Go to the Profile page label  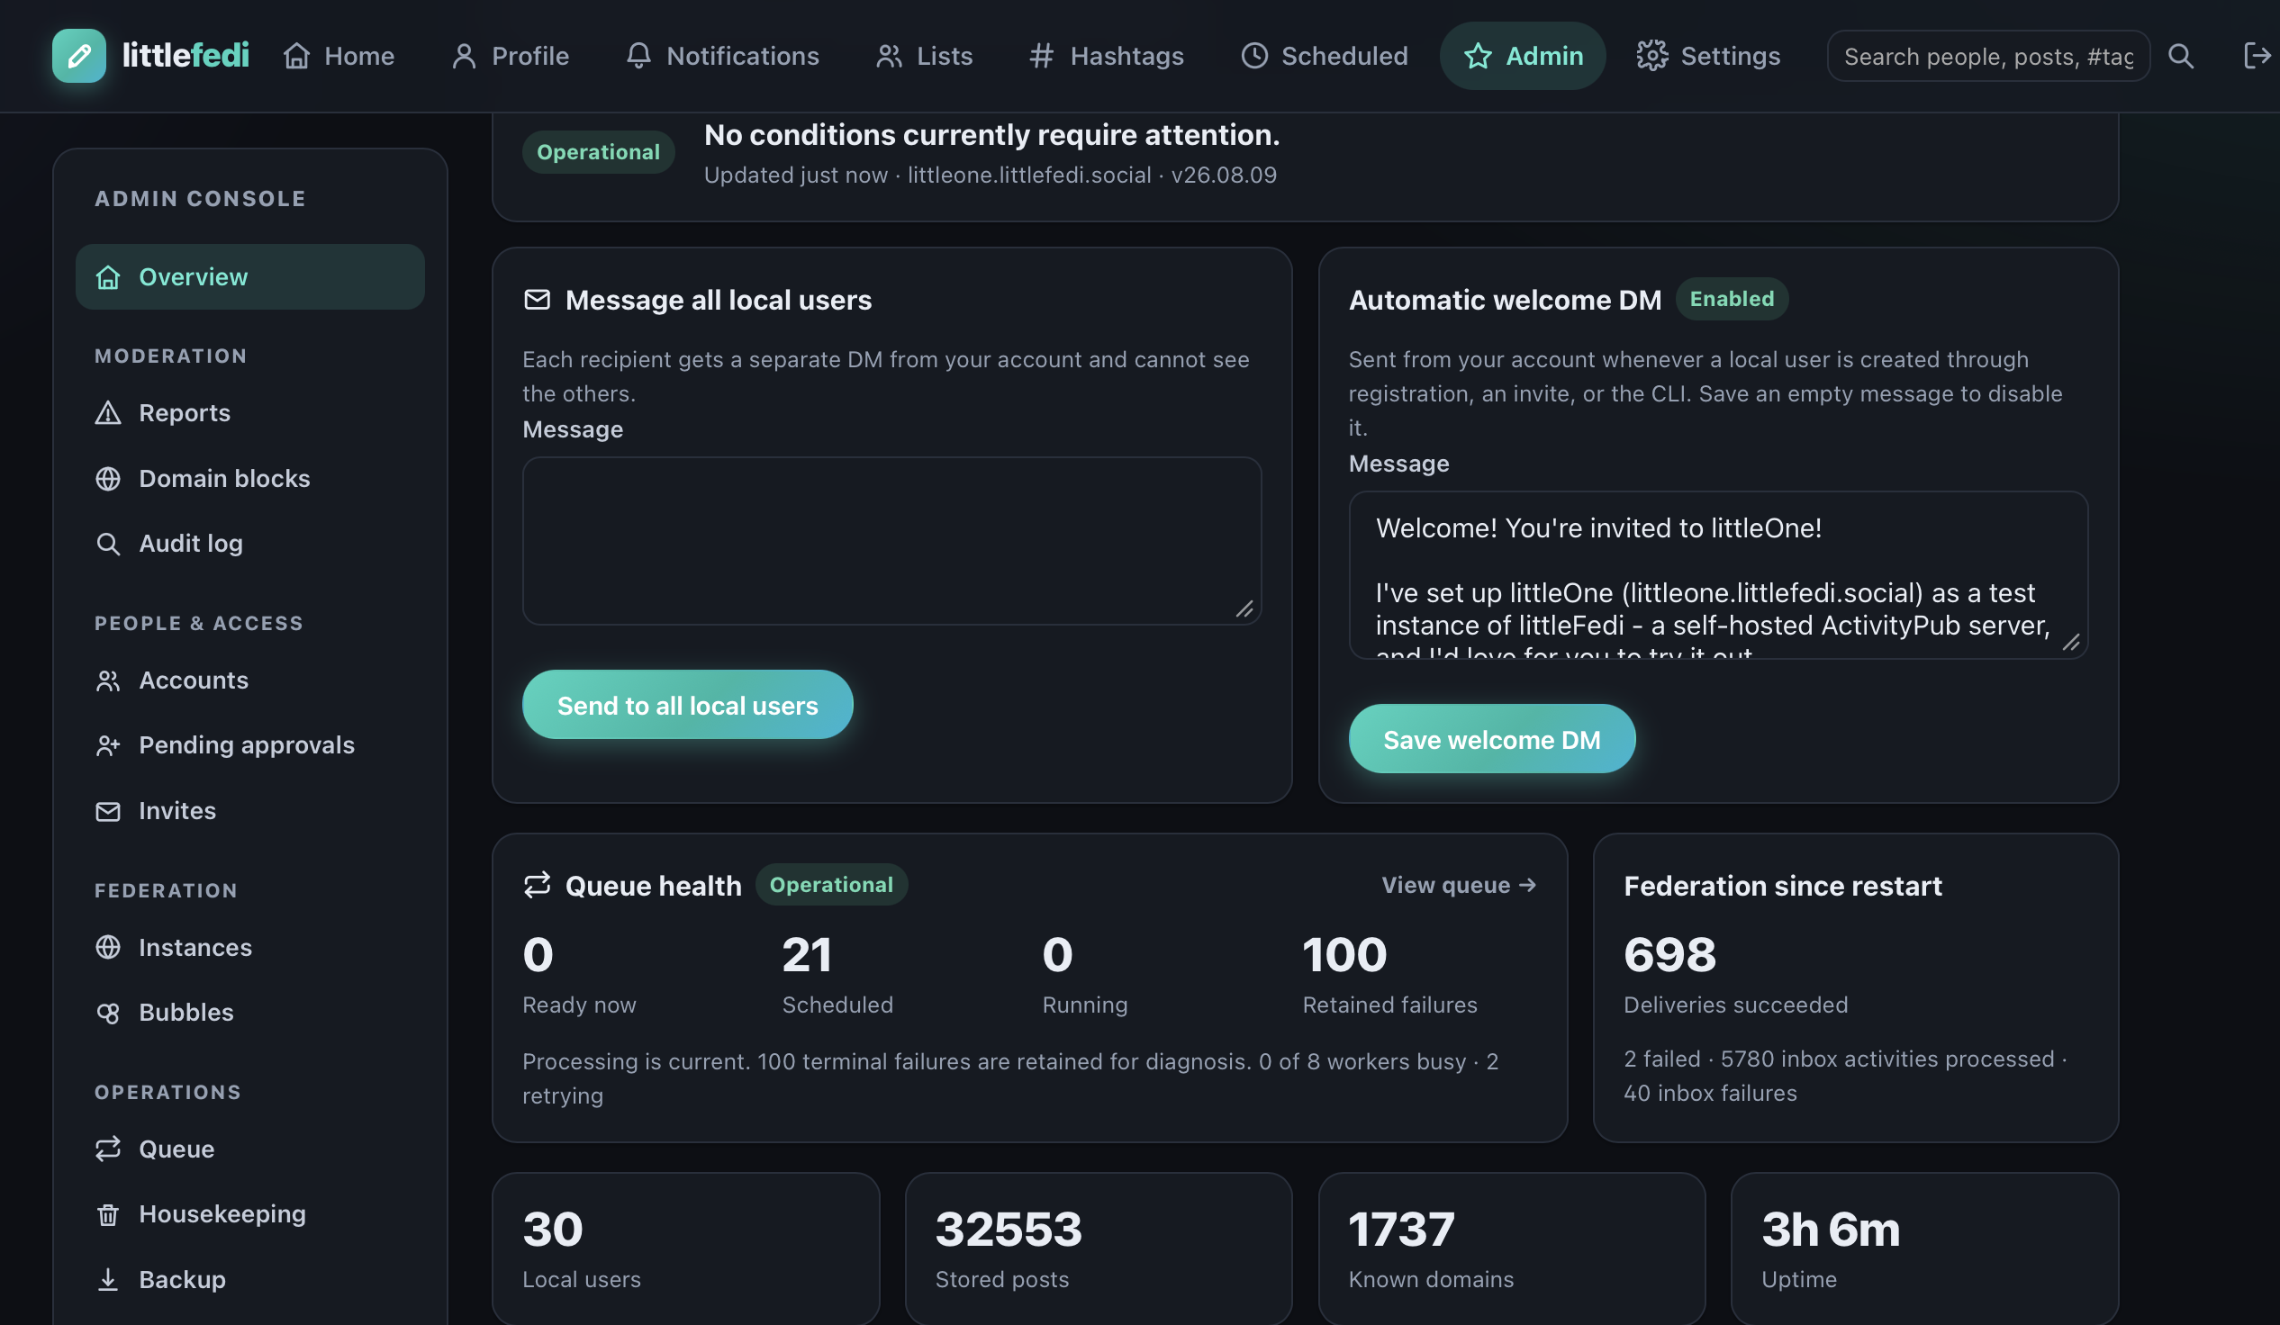[x=530, y=56]
